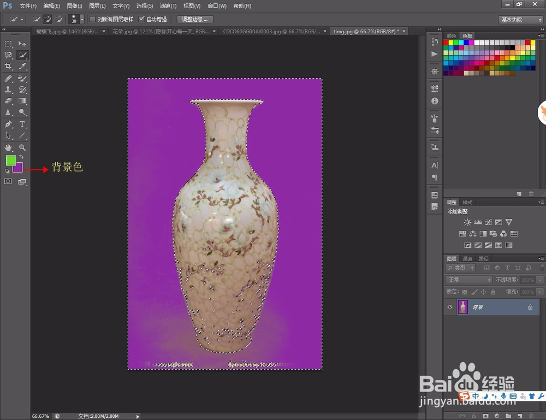Image resolution: width=546 pixels, height=420 pixels.
Task: Select the Hand tool
Action: point(8,147)
